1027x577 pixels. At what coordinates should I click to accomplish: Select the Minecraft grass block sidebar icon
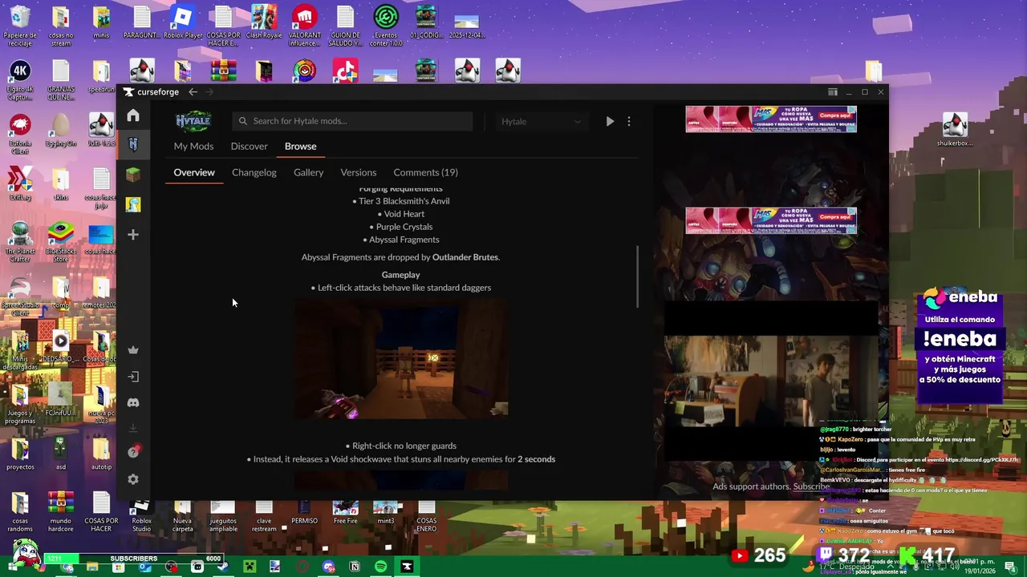(133, 175)
